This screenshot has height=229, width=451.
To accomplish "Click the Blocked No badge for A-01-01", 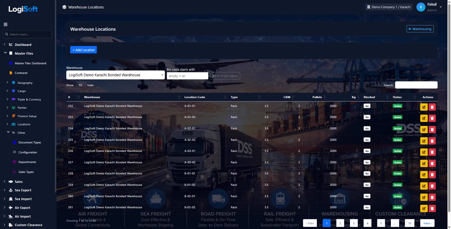I will pos(367,106).
